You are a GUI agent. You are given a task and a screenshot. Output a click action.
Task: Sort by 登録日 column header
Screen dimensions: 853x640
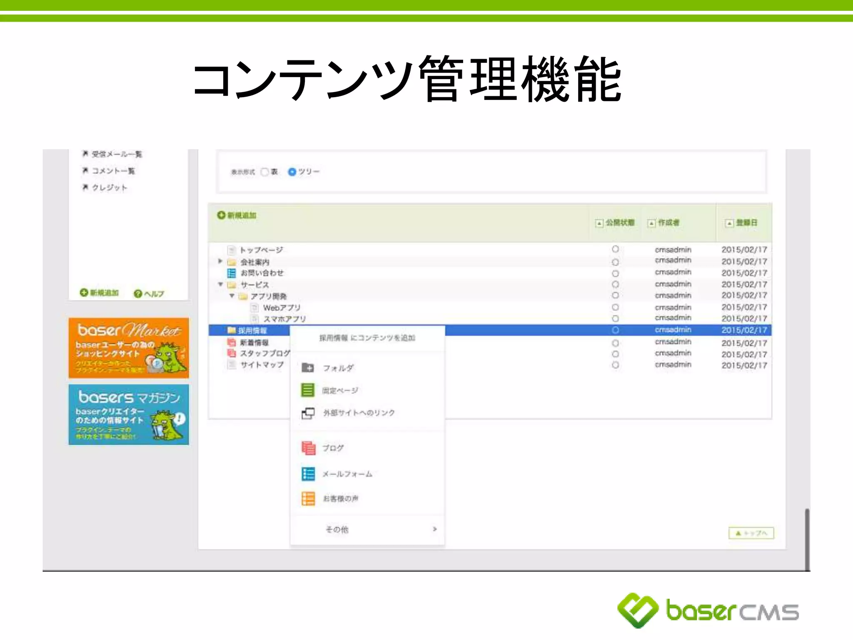coord(746,222)
